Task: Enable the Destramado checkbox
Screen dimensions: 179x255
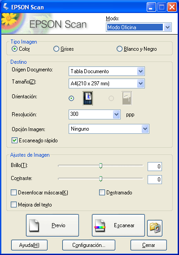Action: 102,193
